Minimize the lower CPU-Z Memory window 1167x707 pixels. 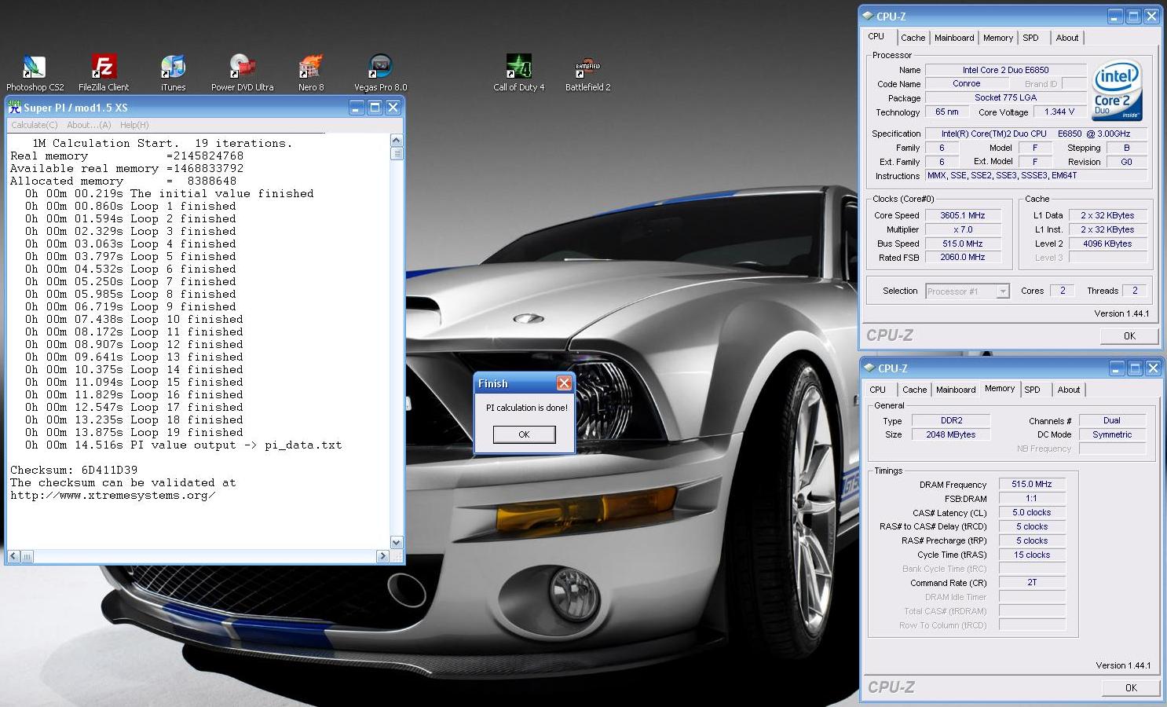1117,368
